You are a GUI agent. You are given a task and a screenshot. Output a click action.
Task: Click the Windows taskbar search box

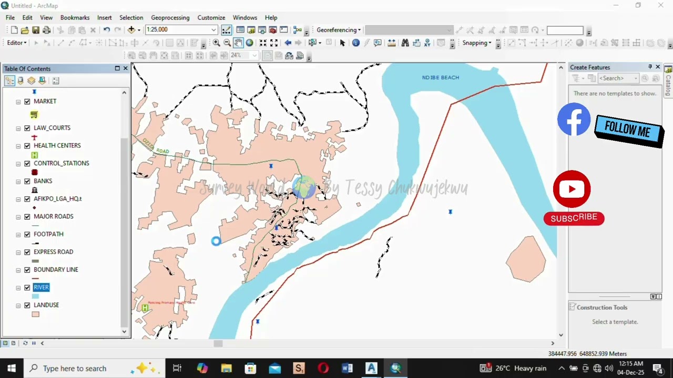[x=95, y=369]
